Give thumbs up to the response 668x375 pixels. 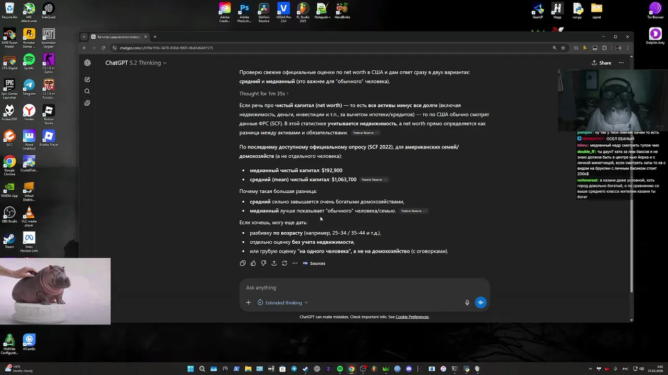(253, 264)
